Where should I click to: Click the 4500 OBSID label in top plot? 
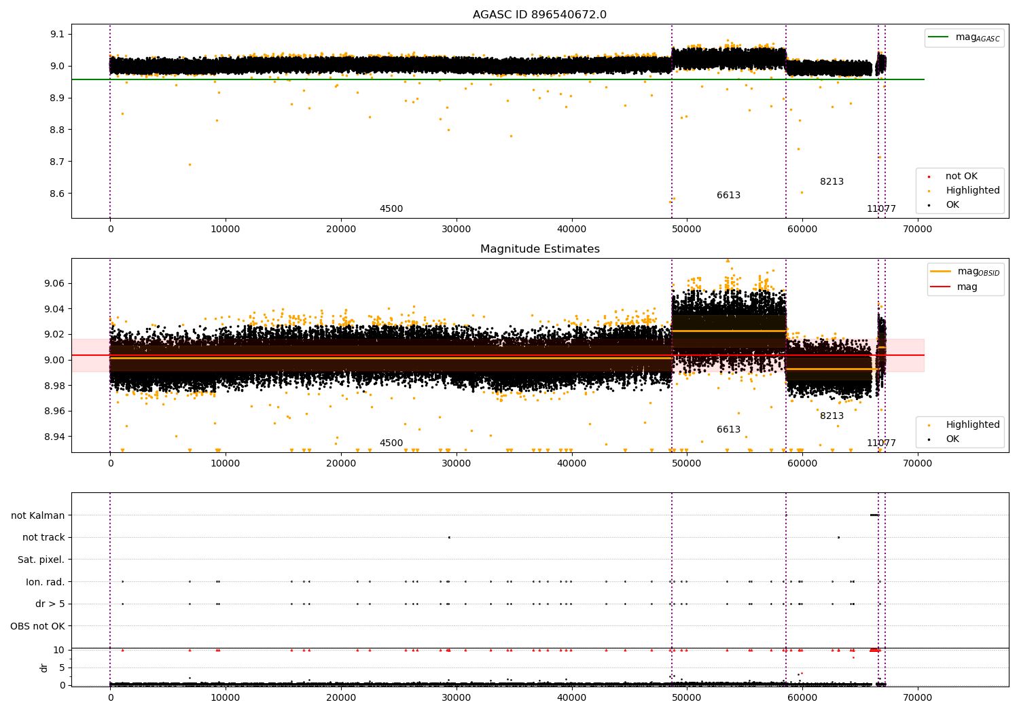point(391,209)
